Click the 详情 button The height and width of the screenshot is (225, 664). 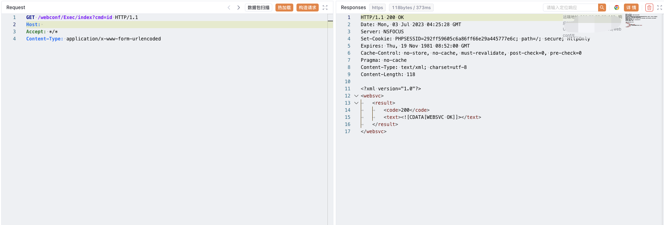631,8
